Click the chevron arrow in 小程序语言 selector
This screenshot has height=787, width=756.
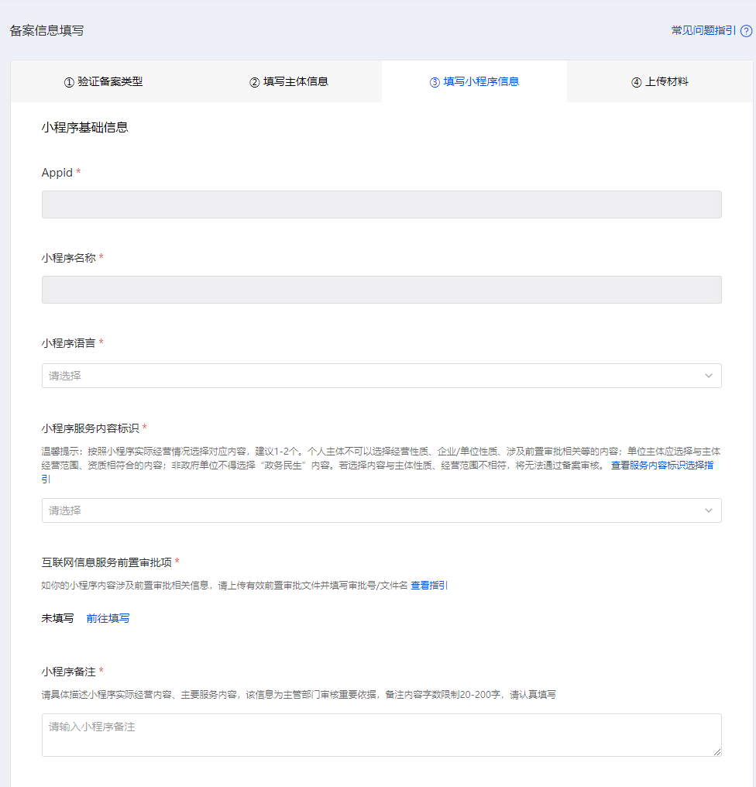coord(708,376)
